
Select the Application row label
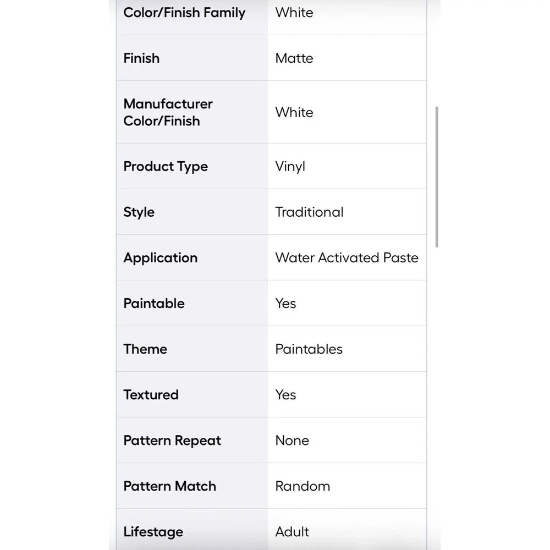160,258
